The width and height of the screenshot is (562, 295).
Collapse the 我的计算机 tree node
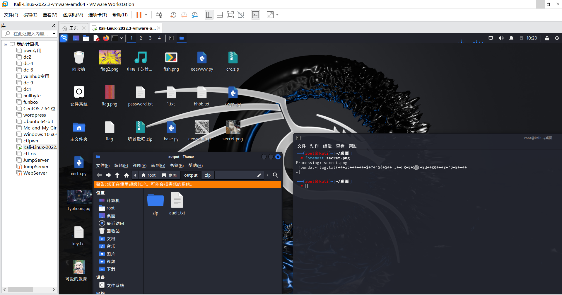(x=6, y=44)
